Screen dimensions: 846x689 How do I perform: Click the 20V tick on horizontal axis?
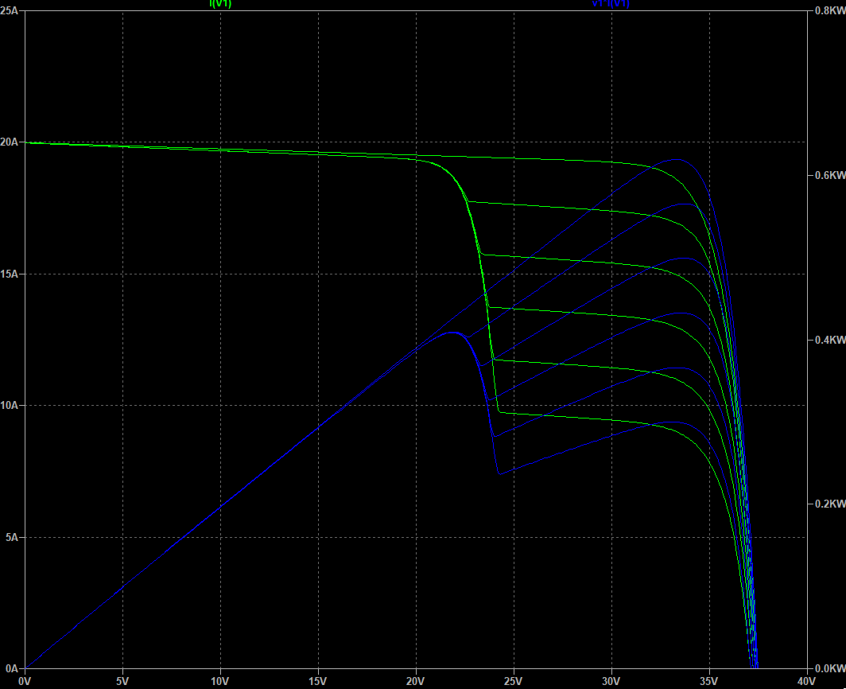pos(416,681)
